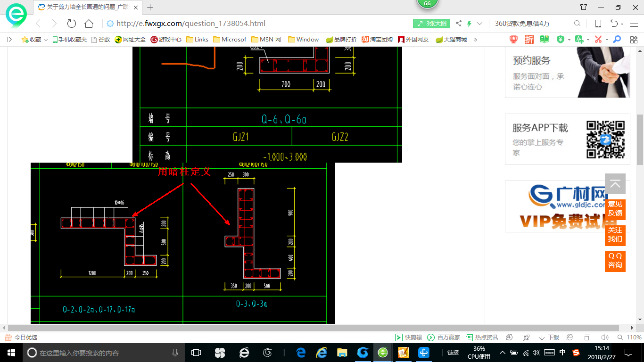The height and width of the screenshot is (362, 644).
Task: Click 热点资讯 in the status bar
Action: pos(482,337)
